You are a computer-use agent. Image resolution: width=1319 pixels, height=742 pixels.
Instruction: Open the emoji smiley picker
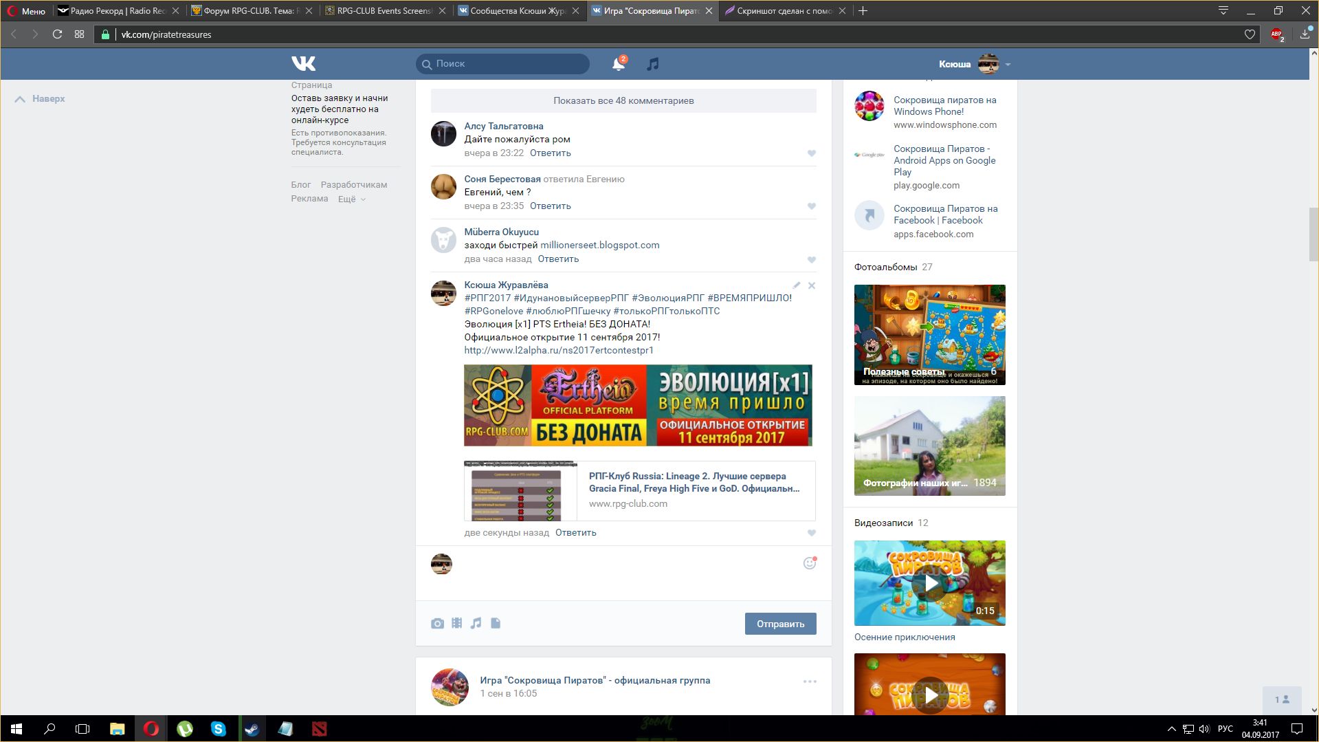pos(810,563)
